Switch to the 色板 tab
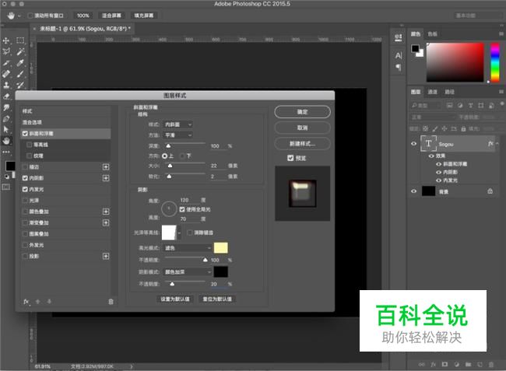The height and width of the screenshot is (371, 506). (x=432, y=34)
